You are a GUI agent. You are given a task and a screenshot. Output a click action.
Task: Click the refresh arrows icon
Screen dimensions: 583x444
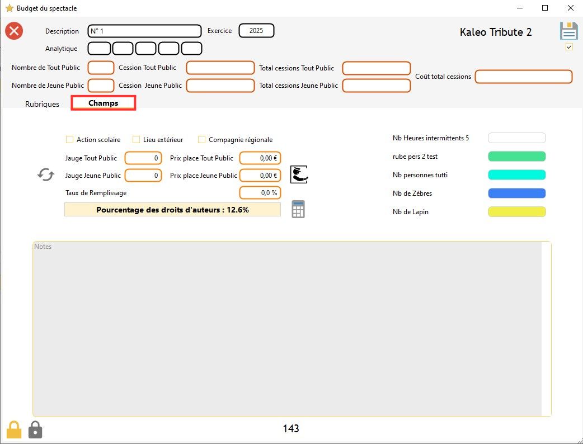click(46, 174)
